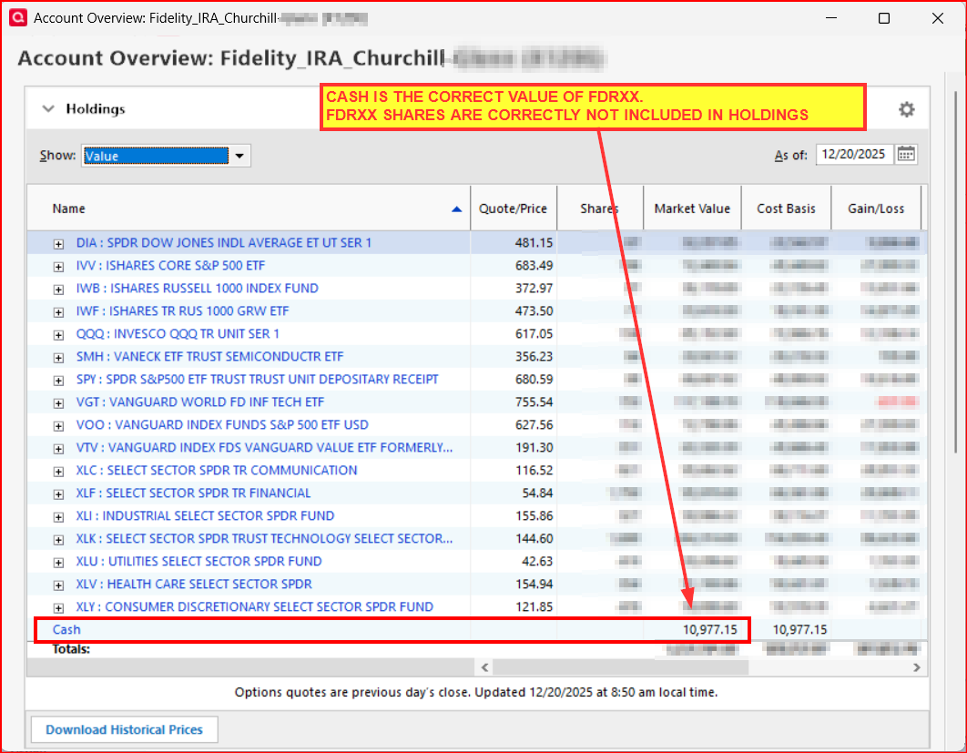This screenshot has width=967, height=753.
Task: Expand the XLC holding row
Action: point(58,473)
